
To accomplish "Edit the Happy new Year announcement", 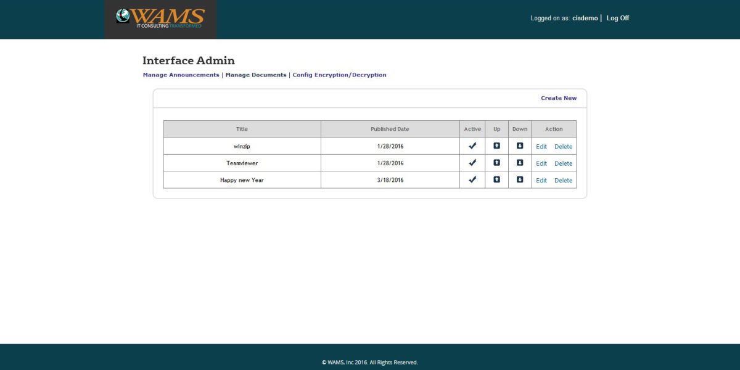I will (541, 179).
